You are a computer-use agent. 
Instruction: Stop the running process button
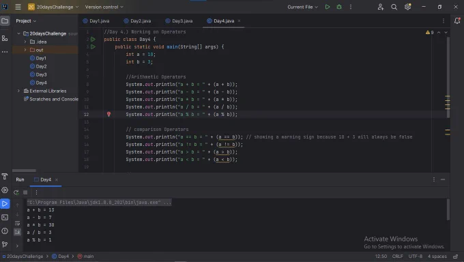tap(25, 192)
